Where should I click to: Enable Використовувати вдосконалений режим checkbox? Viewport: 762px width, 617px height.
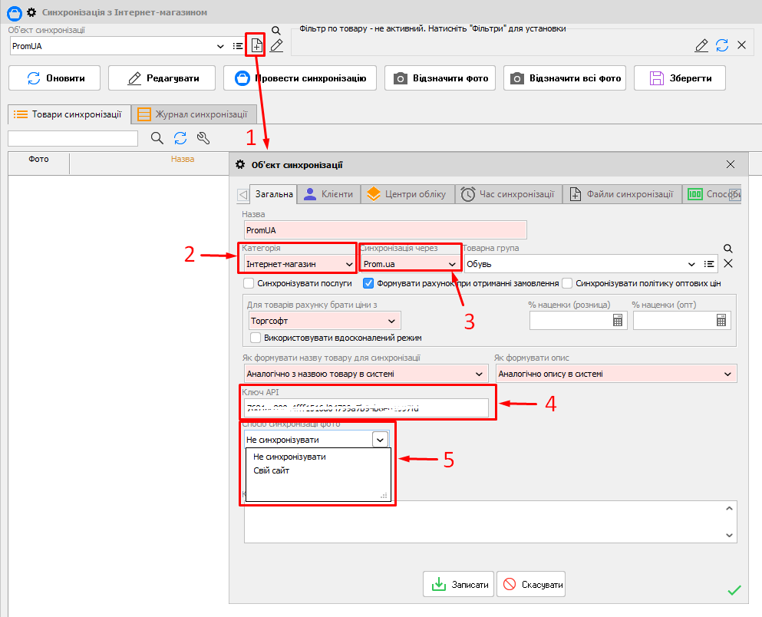256,338
